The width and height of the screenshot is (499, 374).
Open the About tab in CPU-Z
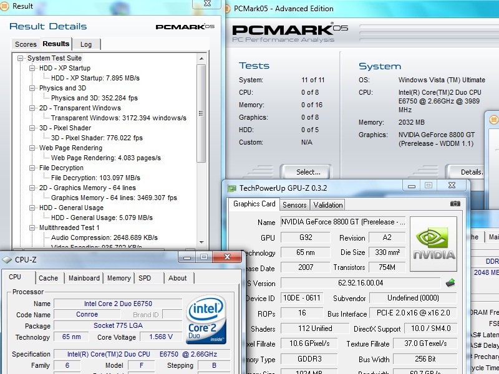(x=178, y=278)
